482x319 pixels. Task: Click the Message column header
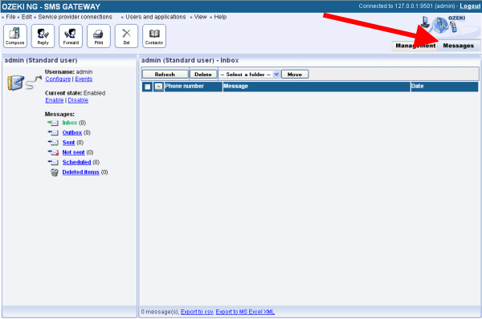[x=317, y=87]
